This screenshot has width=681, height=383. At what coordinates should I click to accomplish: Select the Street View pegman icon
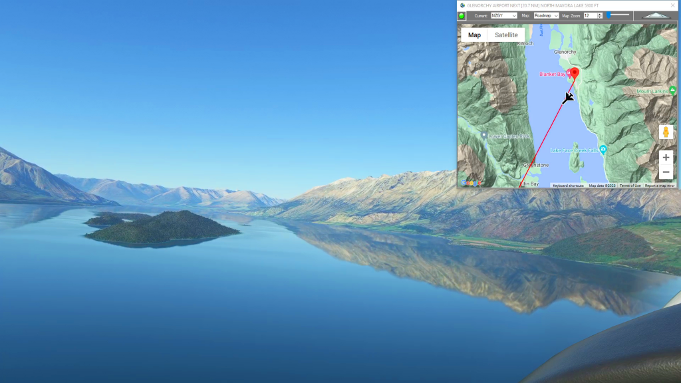666,132
